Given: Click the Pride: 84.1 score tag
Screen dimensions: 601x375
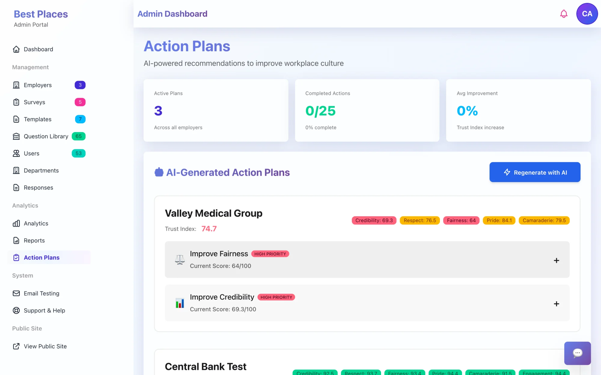Looking at the screenshot, I should tap(499, 220).
